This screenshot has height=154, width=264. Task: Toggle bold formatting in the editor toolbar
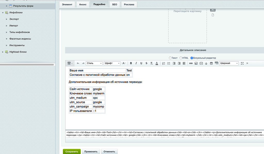[x=131, y=63]
